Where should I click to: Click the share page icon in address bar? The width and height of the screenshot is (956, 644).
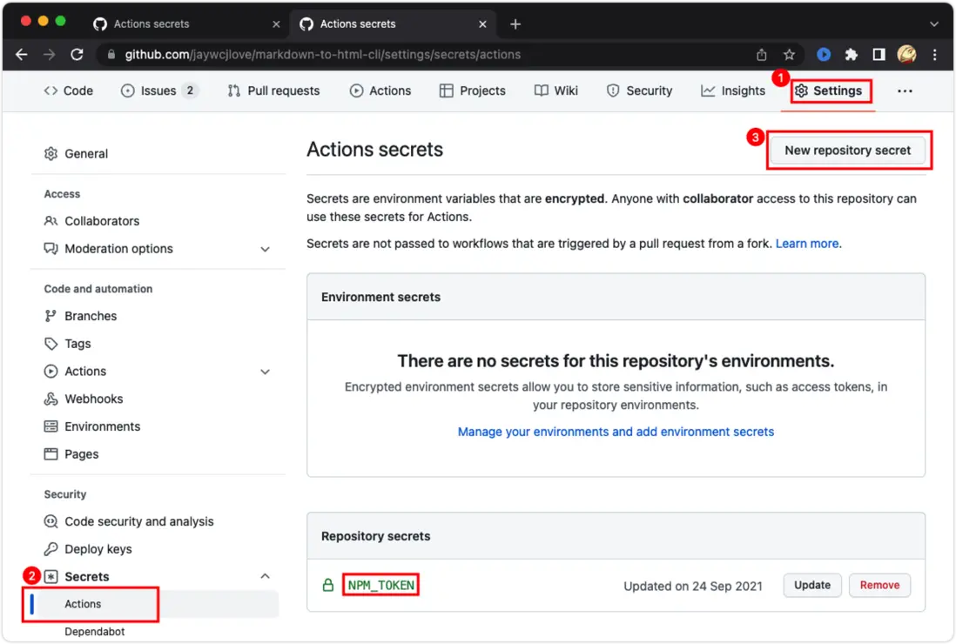tap(762, 54)
